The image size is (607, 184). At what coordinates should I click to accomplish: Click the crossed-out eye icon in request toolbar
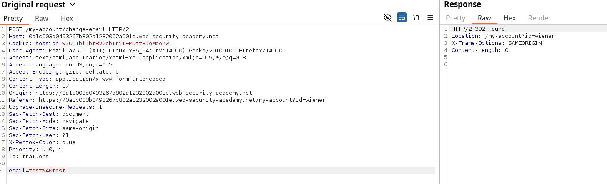point(388,17)
